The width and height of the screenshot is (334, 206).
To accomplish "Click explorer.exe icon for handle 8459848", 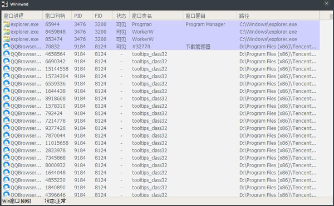I will (6, 32).
